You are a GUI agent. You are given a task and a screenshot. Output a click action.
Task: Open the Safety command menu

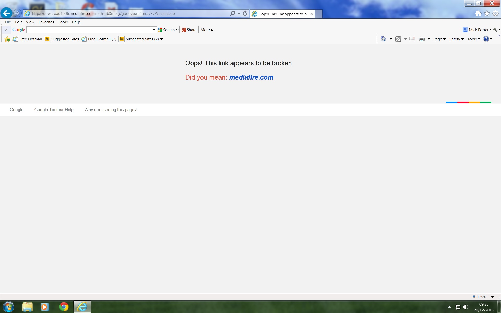(x=456, y=39)
